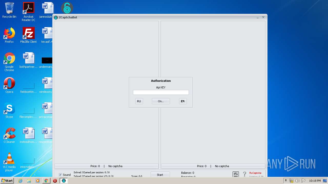Screen dimensions: 328x184
Task: Open Opera from the taskbar
Action: point(55,181)
